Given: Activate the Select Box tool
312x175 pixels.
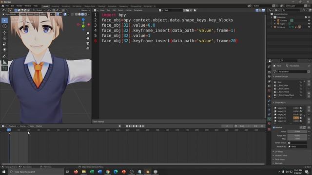Looking at the screenshot, I should pos(4,20).
